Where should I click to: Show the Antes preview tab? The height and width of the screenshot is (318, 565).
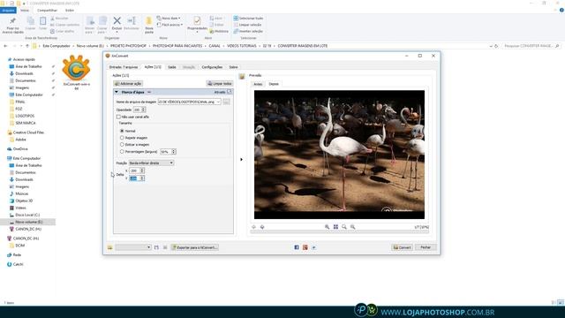[258, 84]
